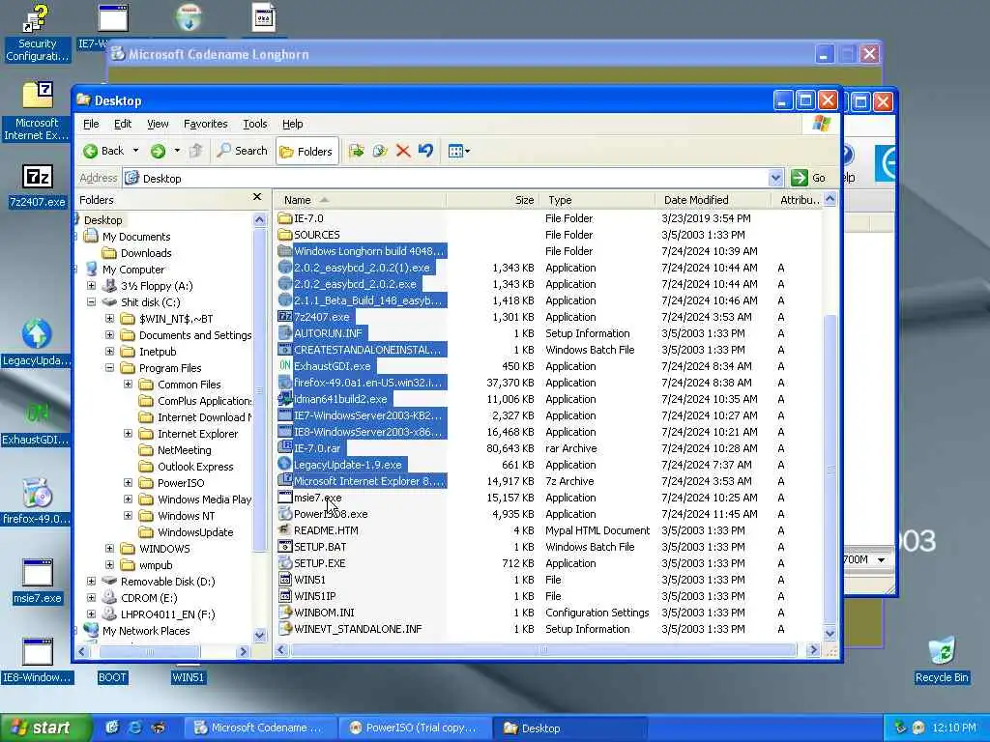
Task: Click idman641build2.exe file name
Action: pos(340,399)
